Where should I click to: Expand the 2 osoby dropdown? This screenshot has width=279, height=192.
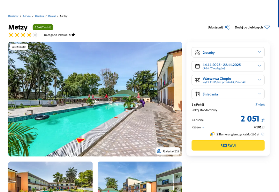[x=228, y=52]
